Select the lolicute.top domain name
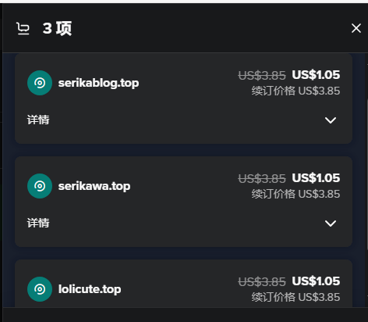Image resolution: width=368 pixels, height=322 pixels. (90, 289)
